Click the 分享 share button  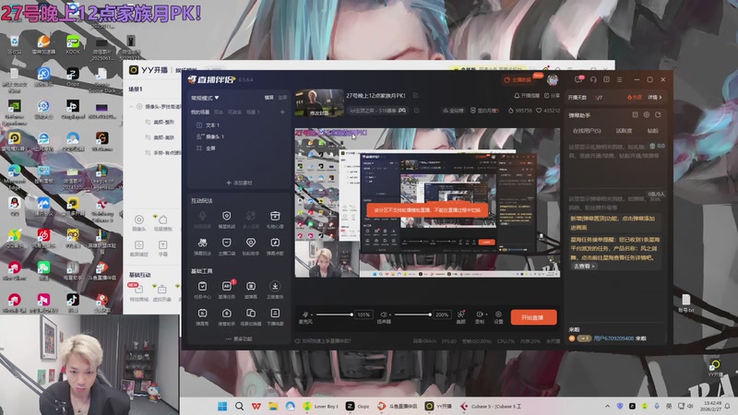point(552,96)
